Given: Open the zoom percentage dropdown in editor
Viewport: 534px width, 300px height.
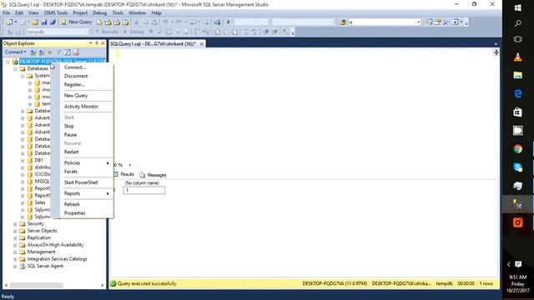Looking at the screenshot, I should [x=130, y=165].
